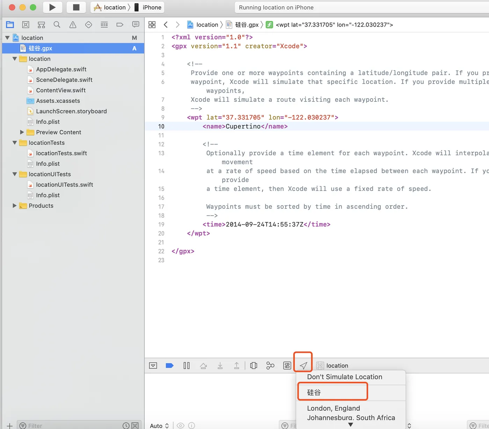Go forward with the right chevron
This screenshot has width=489, height=429.
[177, 24]
